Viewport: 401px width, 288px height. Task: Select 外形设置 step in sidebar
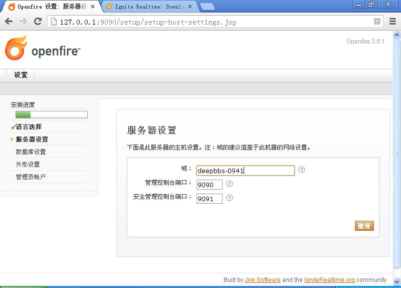point(28,165)
